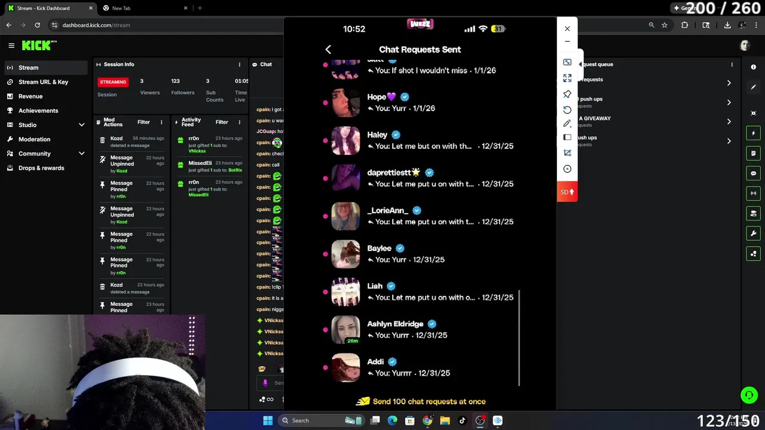This screenshot has width=765, height=430.
Task: Click the dashboard.kick.com address bar
Action: (x=96, y=25)
